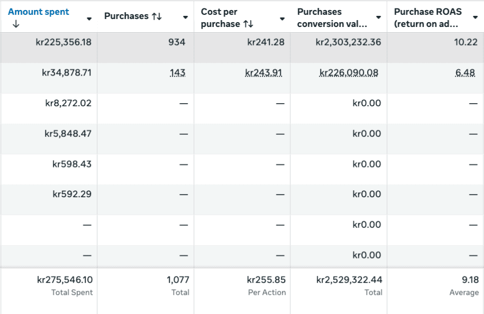484x314 pixels.
Task: Open the Purchases column dropdown arrow
Action: tap(185, 17)
